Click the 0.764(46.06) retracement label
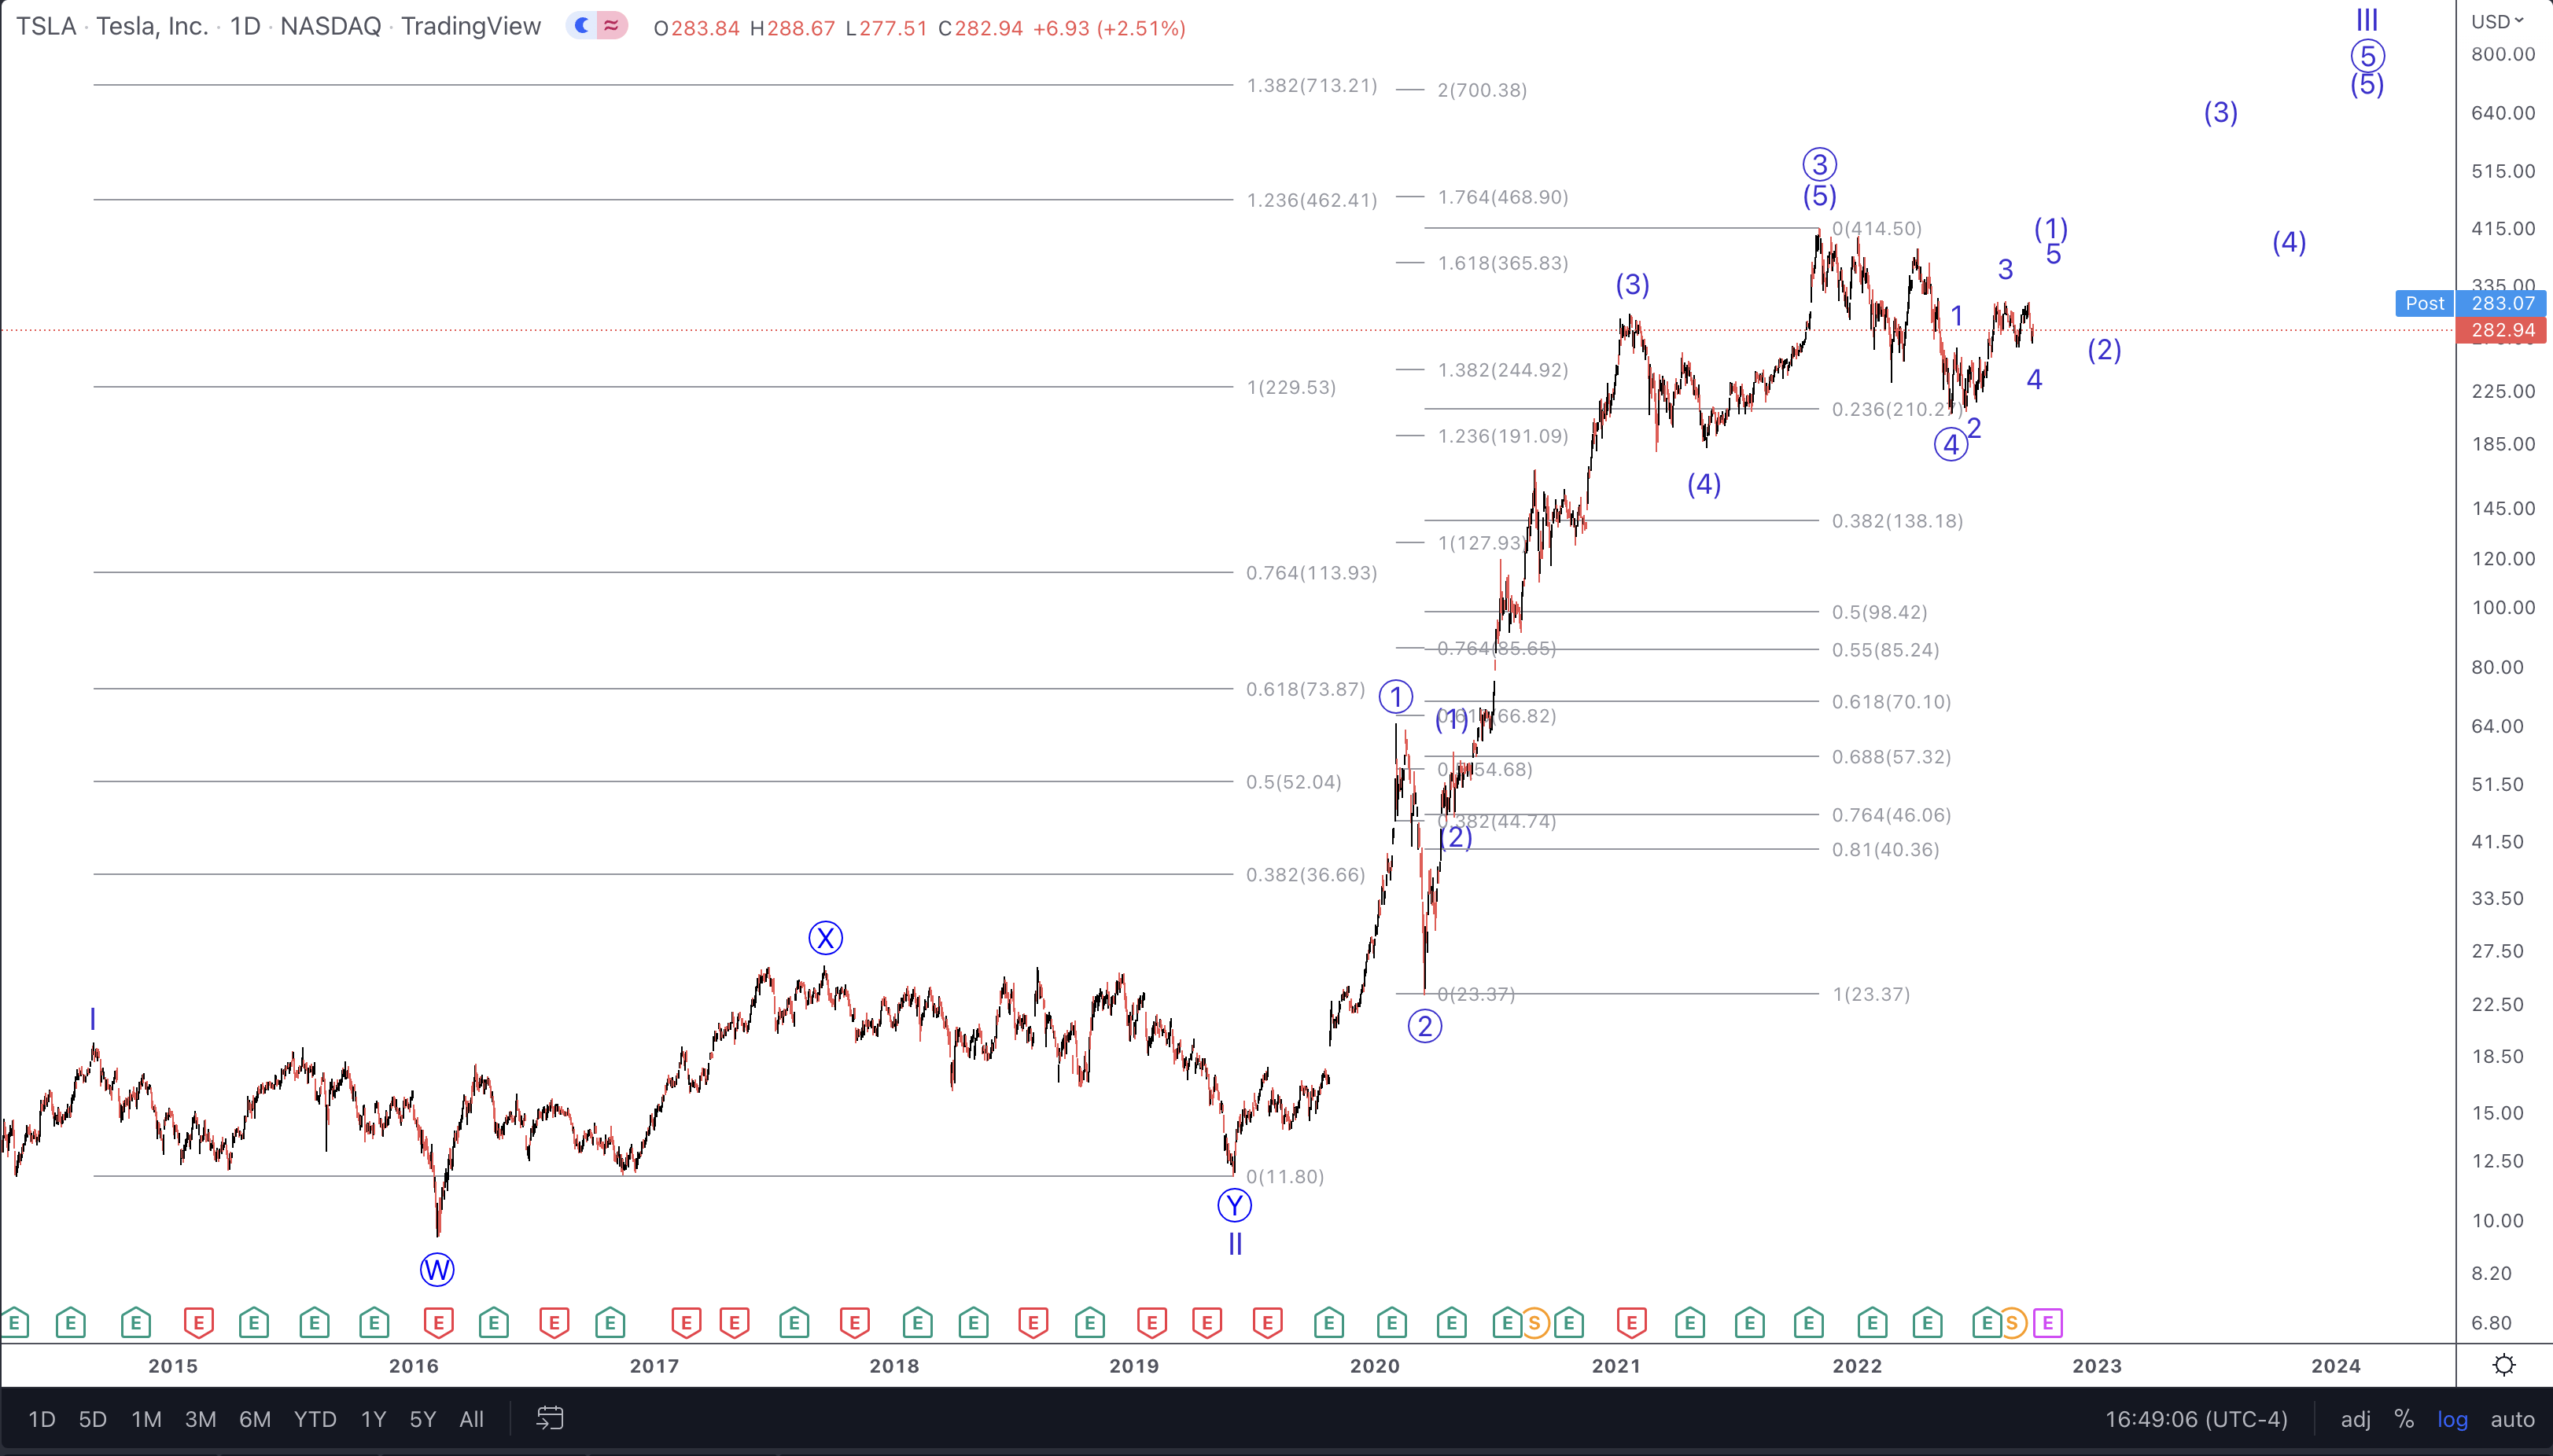Image resolution: width=2553 pixels, height=1456 pixels. pos(1892,815)
